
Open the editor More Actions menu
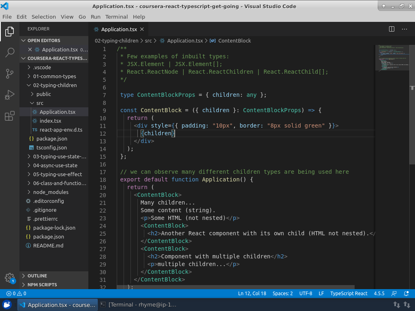pos(404,29)
